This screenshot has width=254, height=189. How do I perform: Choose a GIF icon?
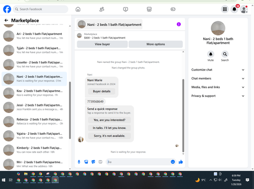pyautogui.click(x=101, y=162)
